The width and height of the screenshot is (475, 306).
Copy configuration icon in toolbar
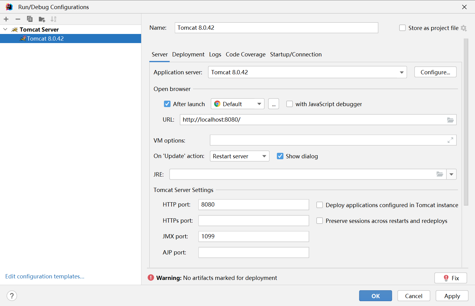click(x=30, y=19)
